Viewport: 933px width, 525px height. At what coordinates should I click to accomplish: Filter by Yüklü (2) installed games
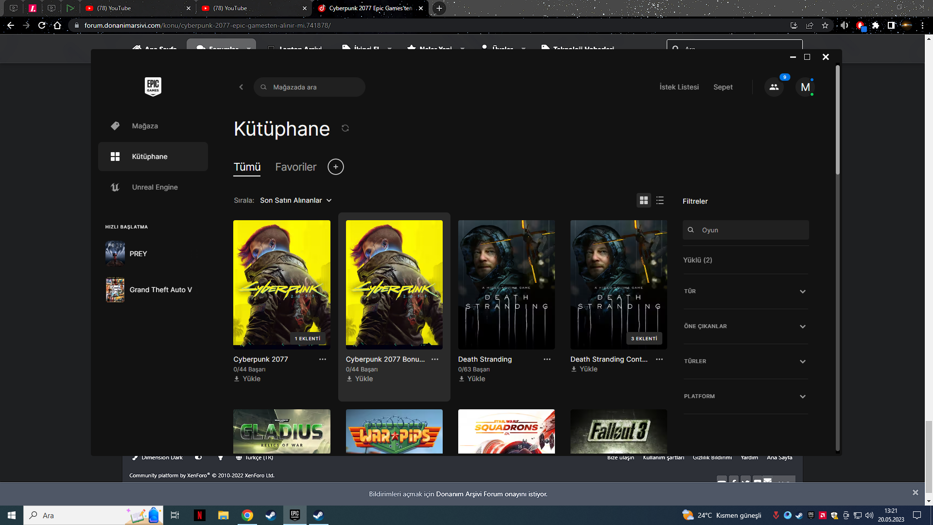[x=697, y=260]
